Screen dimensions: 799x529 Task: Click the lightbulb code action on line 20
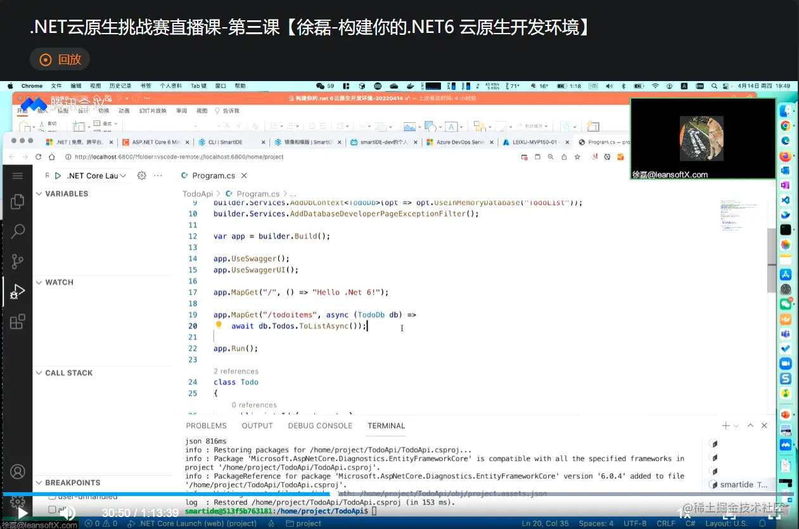tap(219, 325)
